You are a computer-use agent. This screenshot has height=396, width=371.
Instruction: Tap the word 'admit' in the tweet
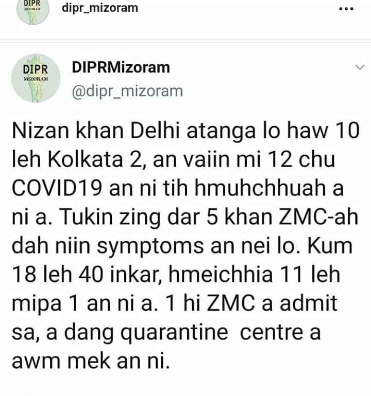pyautogui.click(x=309, y=303)
